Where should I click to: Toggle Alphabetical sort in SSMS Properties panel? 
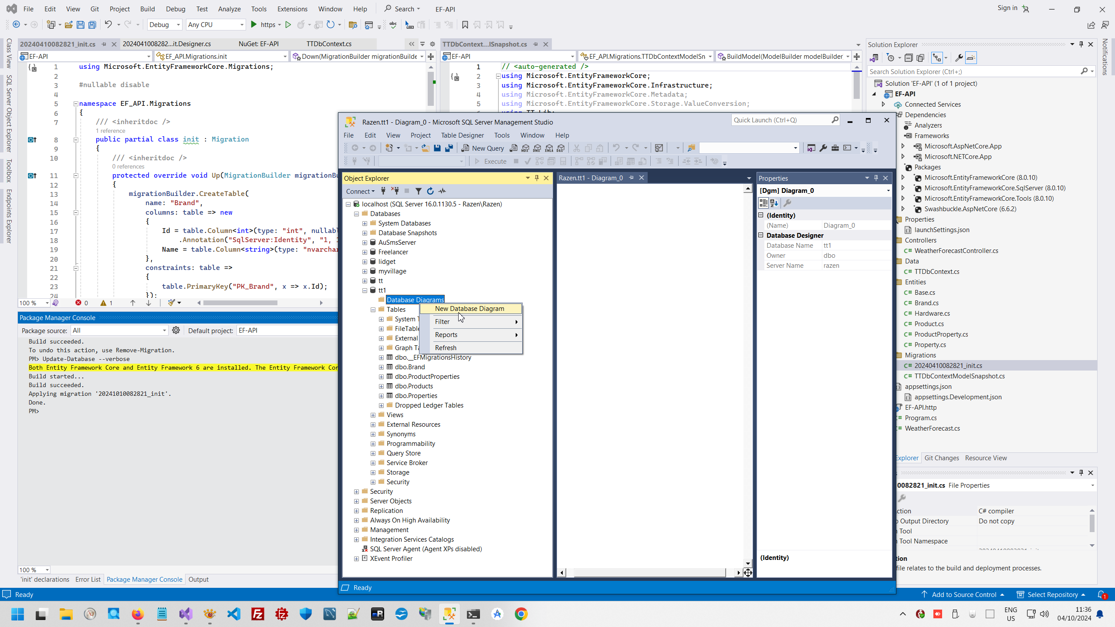pyautogui.click(x=774, y=203)
